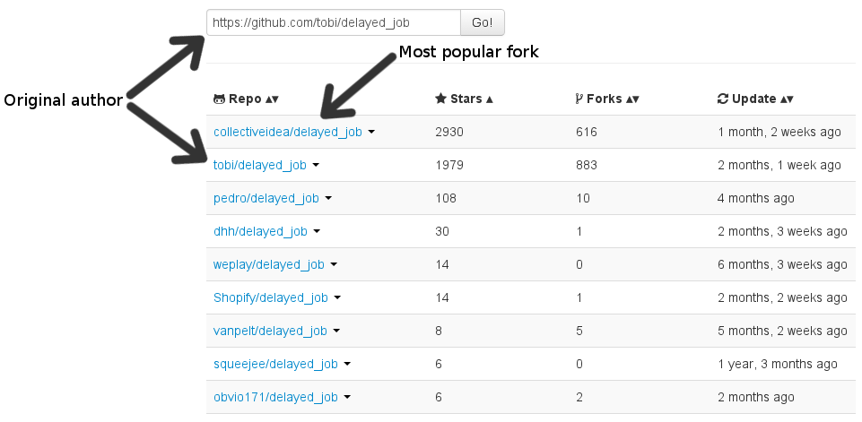The width and height of the screenshot is (862, 422).
Task: Open dropdown caret beside dhh/delayed_job
Action: point(316,231)
